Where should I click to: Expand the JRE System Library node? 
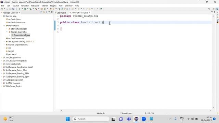[x=4, y=42]
